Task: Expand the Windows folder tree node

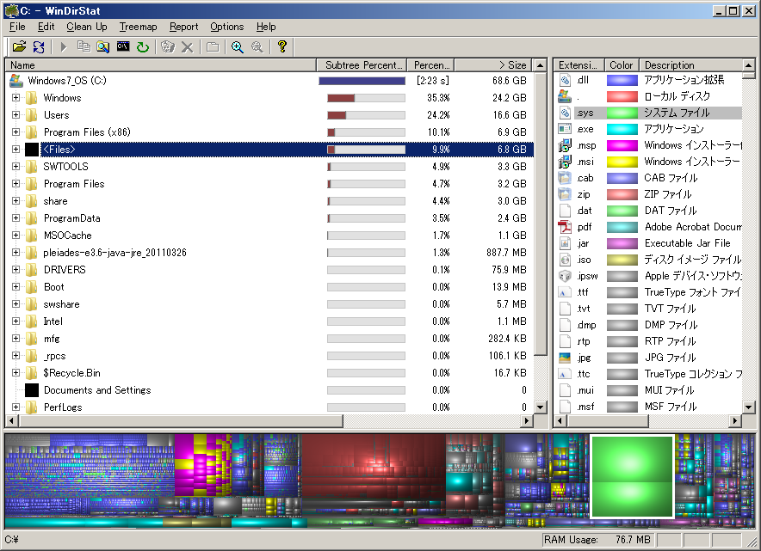Action: tap(15, 98)
